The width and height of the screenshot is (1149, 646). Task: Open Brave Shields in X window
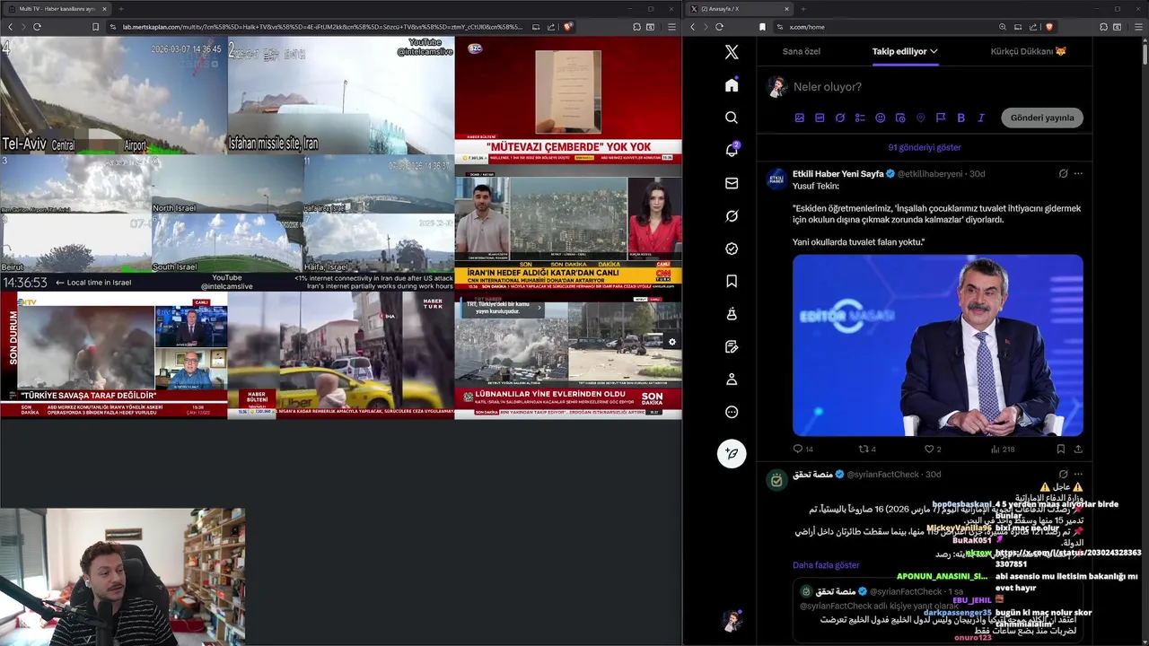tap(1048, 27)
